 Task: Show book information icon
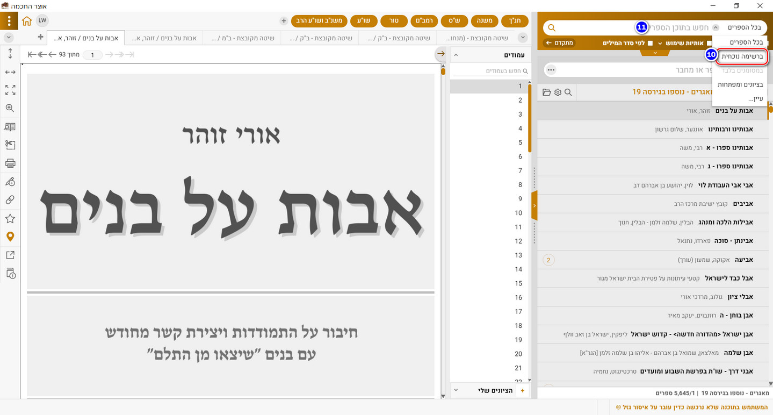coord(10,274)
